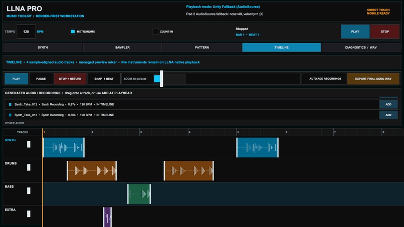Select first orange DRUMS clip

pos(92,170)
